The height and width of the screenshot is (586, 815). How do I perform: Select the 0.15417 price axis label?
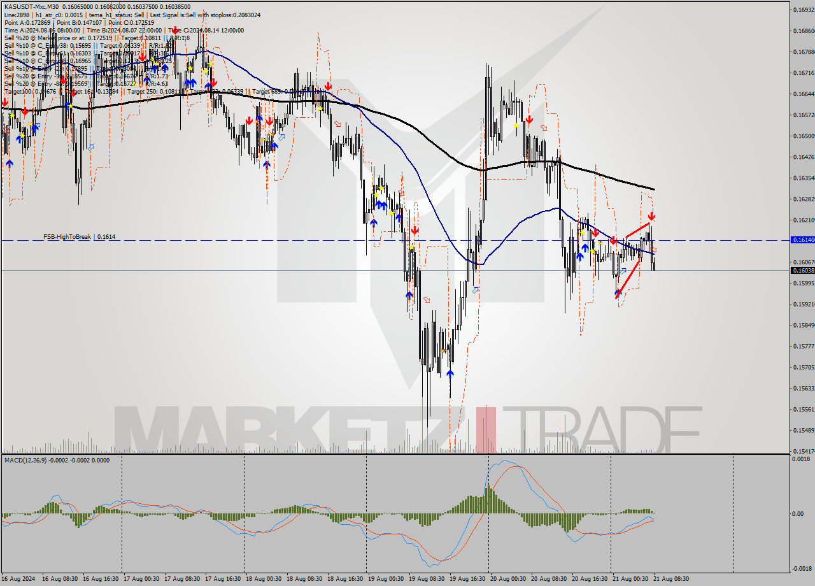tap(804, 451)
